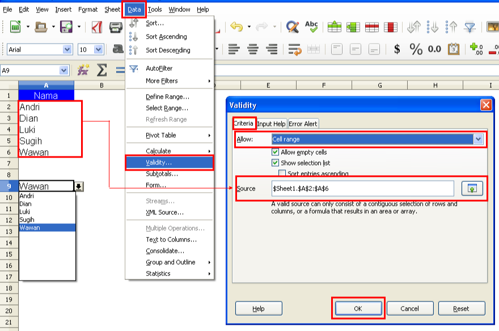Apply percent format icon

point(416,49)
